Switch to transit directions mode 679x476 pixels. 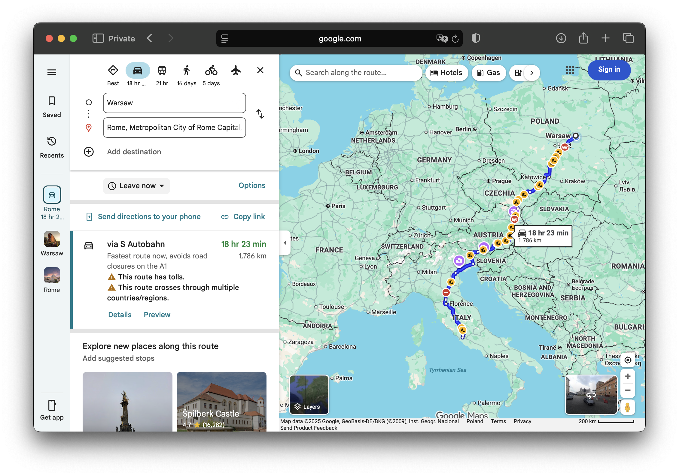point(162,70)
